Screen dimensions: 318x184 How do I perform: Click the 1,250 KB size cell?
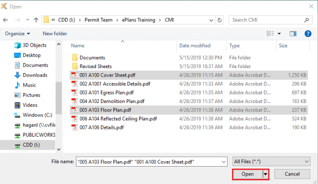[x=297, y=75]
